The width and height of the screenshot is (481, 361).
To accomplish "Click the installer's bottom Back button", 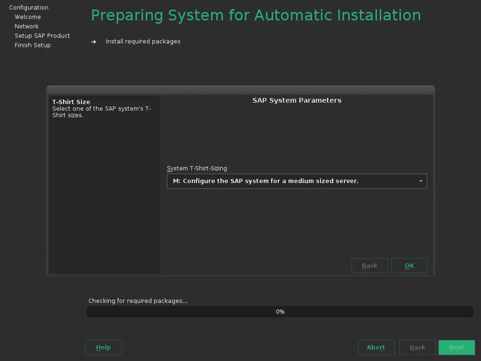I will 417,347.
